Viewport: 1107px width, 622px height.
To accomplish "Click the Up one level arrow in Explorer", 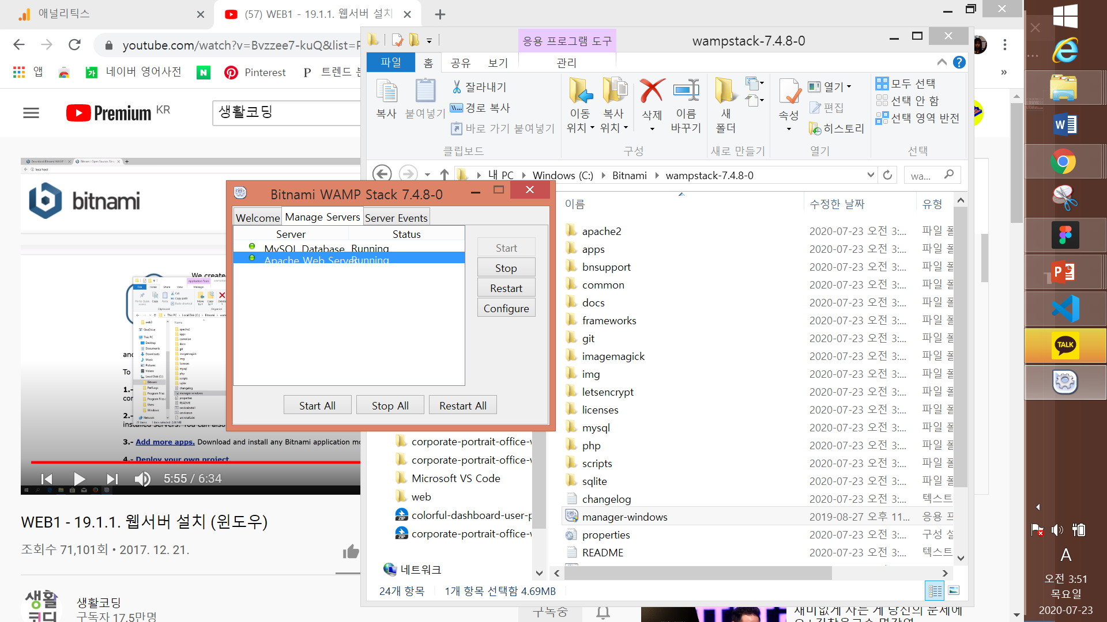I will [444, 174].
